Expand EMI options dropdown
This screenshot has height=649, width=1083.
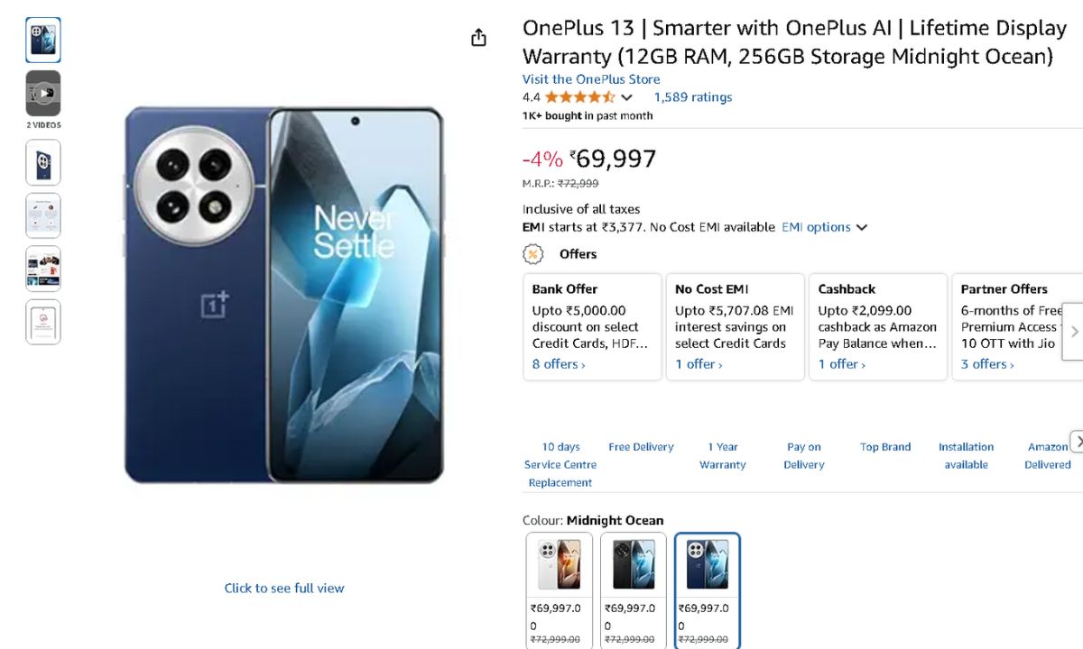tap(824, 227)
